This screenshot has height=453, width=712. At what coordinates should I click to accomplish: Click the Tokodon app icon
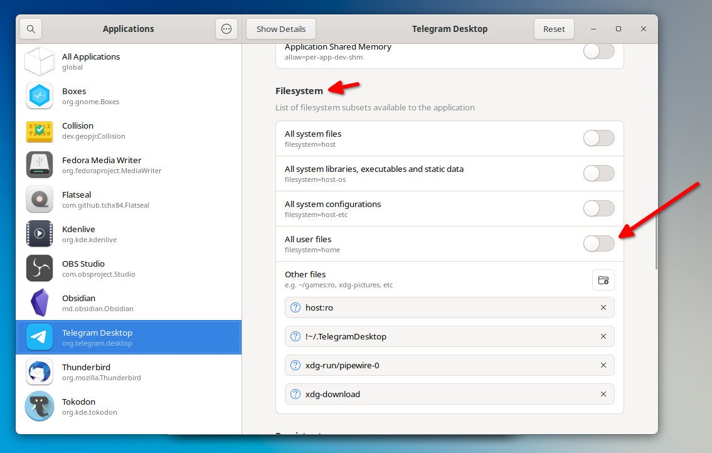(40, 407)
